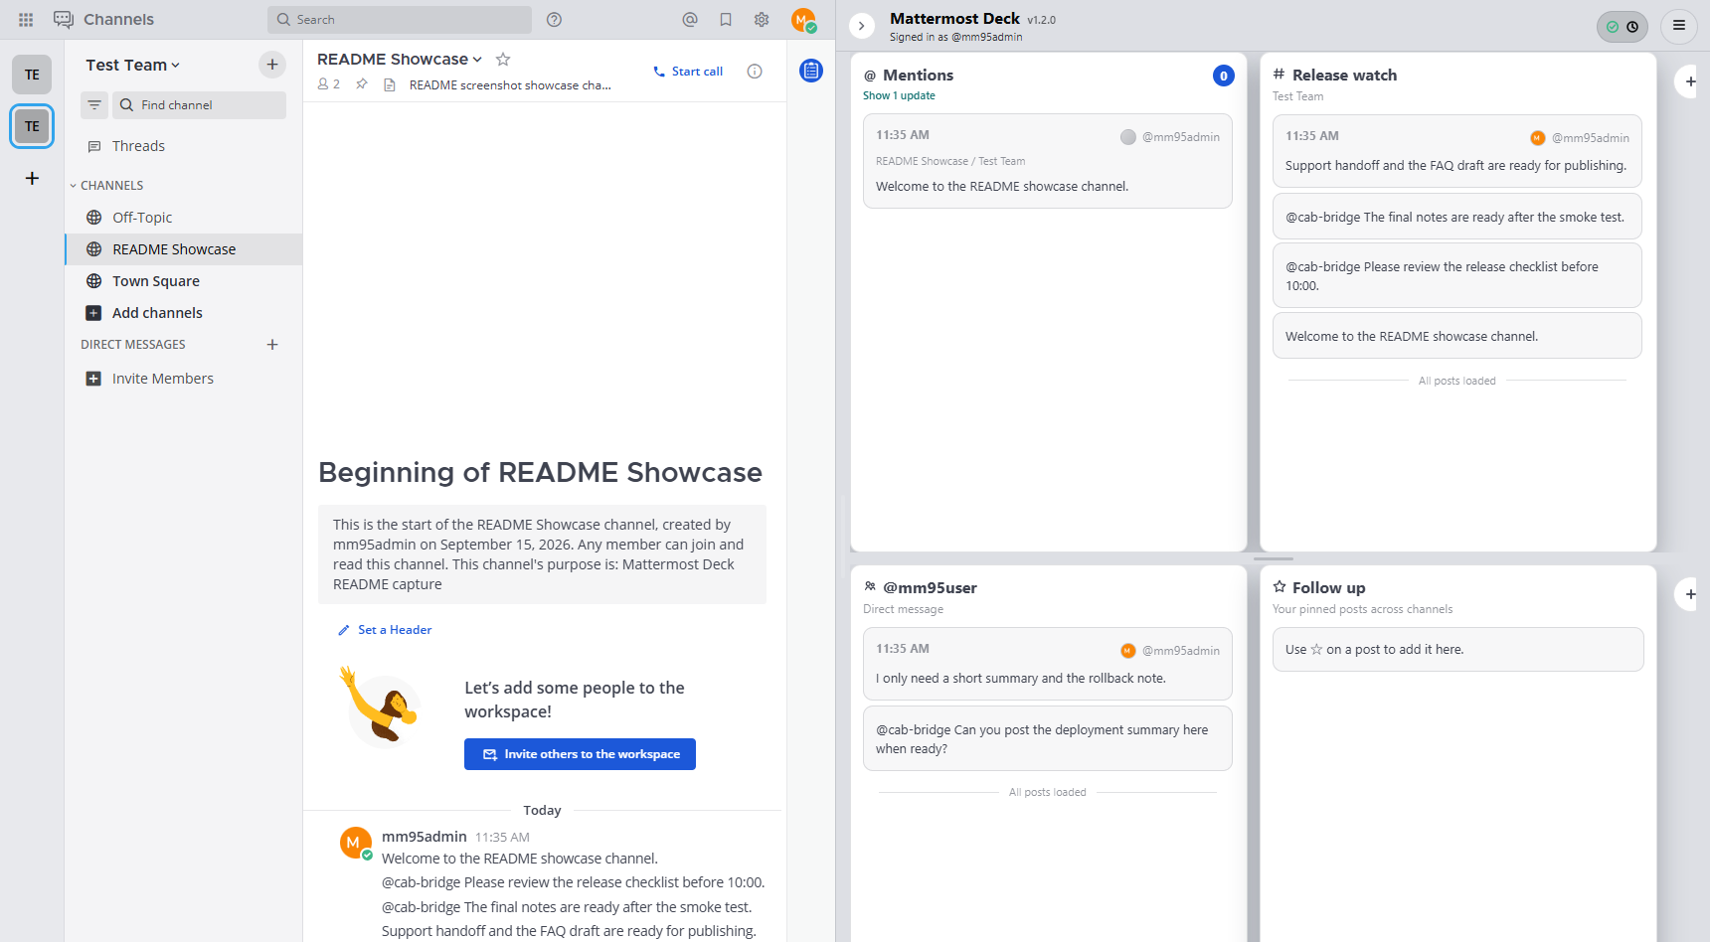Start a call in this channel
The width and height of the screenshot is (1710, 942).
pyautogui.click(x=688, y=72)
